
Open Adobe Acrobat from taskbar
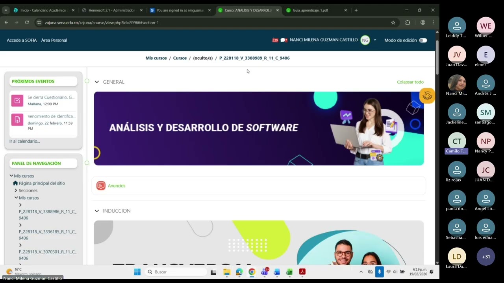click(x=302, y=272)
